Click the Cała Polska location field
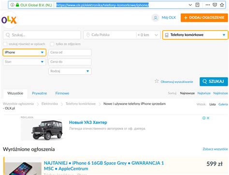229x175 pixels. tap(110, 35)
